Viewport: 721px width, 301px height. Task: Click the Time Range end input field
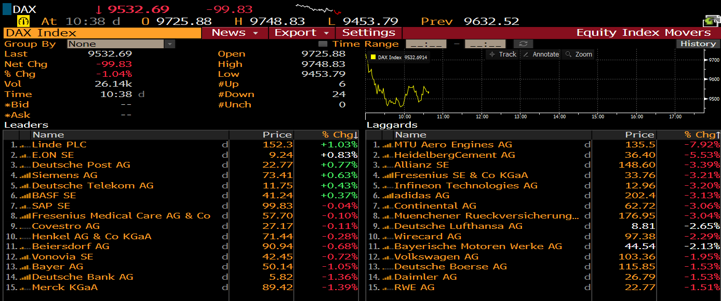tap(485, 44)
